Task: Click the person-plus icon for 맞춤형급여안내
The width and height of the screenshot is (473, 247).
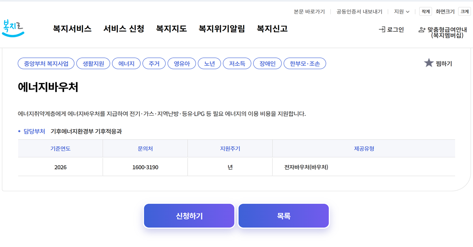Action: pyautogui.click(x=422, y=29)
